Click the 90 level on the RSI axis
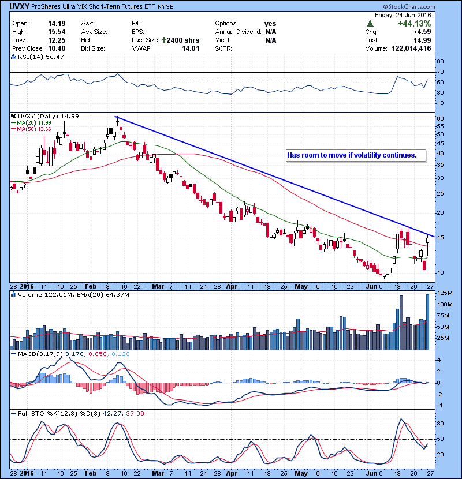Viewport: 462px width, 479px height. (x=440, y=61)
